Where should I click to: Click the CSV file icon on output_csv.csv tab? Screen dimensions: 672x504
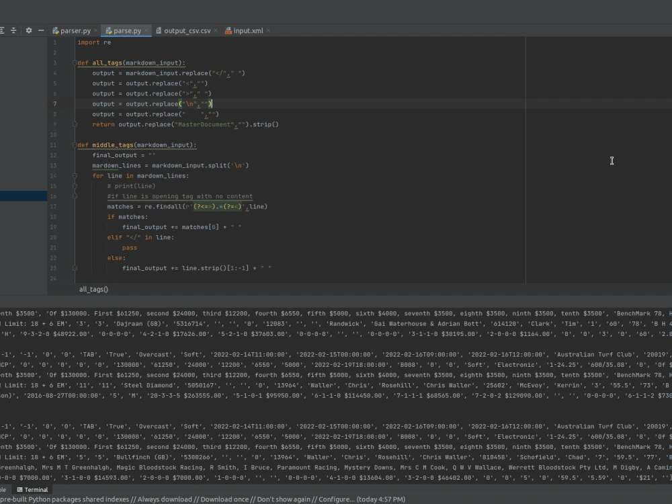(160, 30)
